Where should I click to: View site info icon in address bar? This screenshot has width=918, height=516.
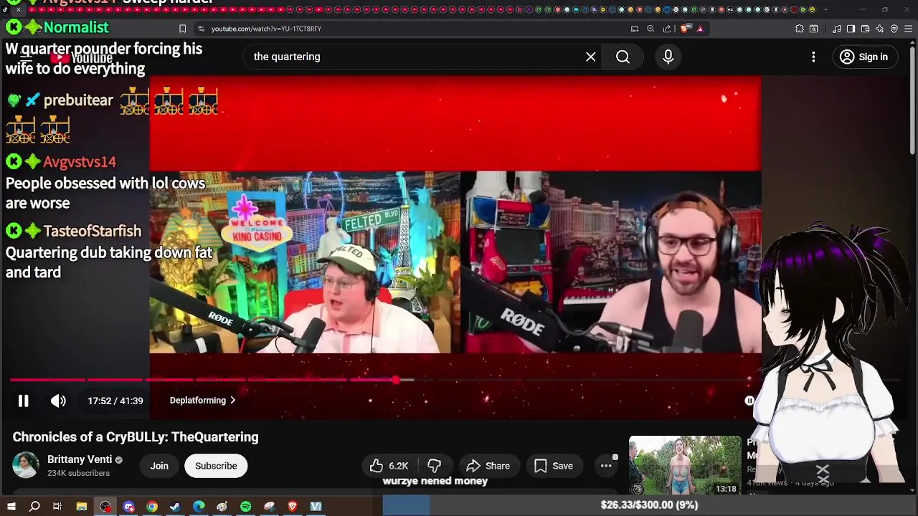[201, 29]
